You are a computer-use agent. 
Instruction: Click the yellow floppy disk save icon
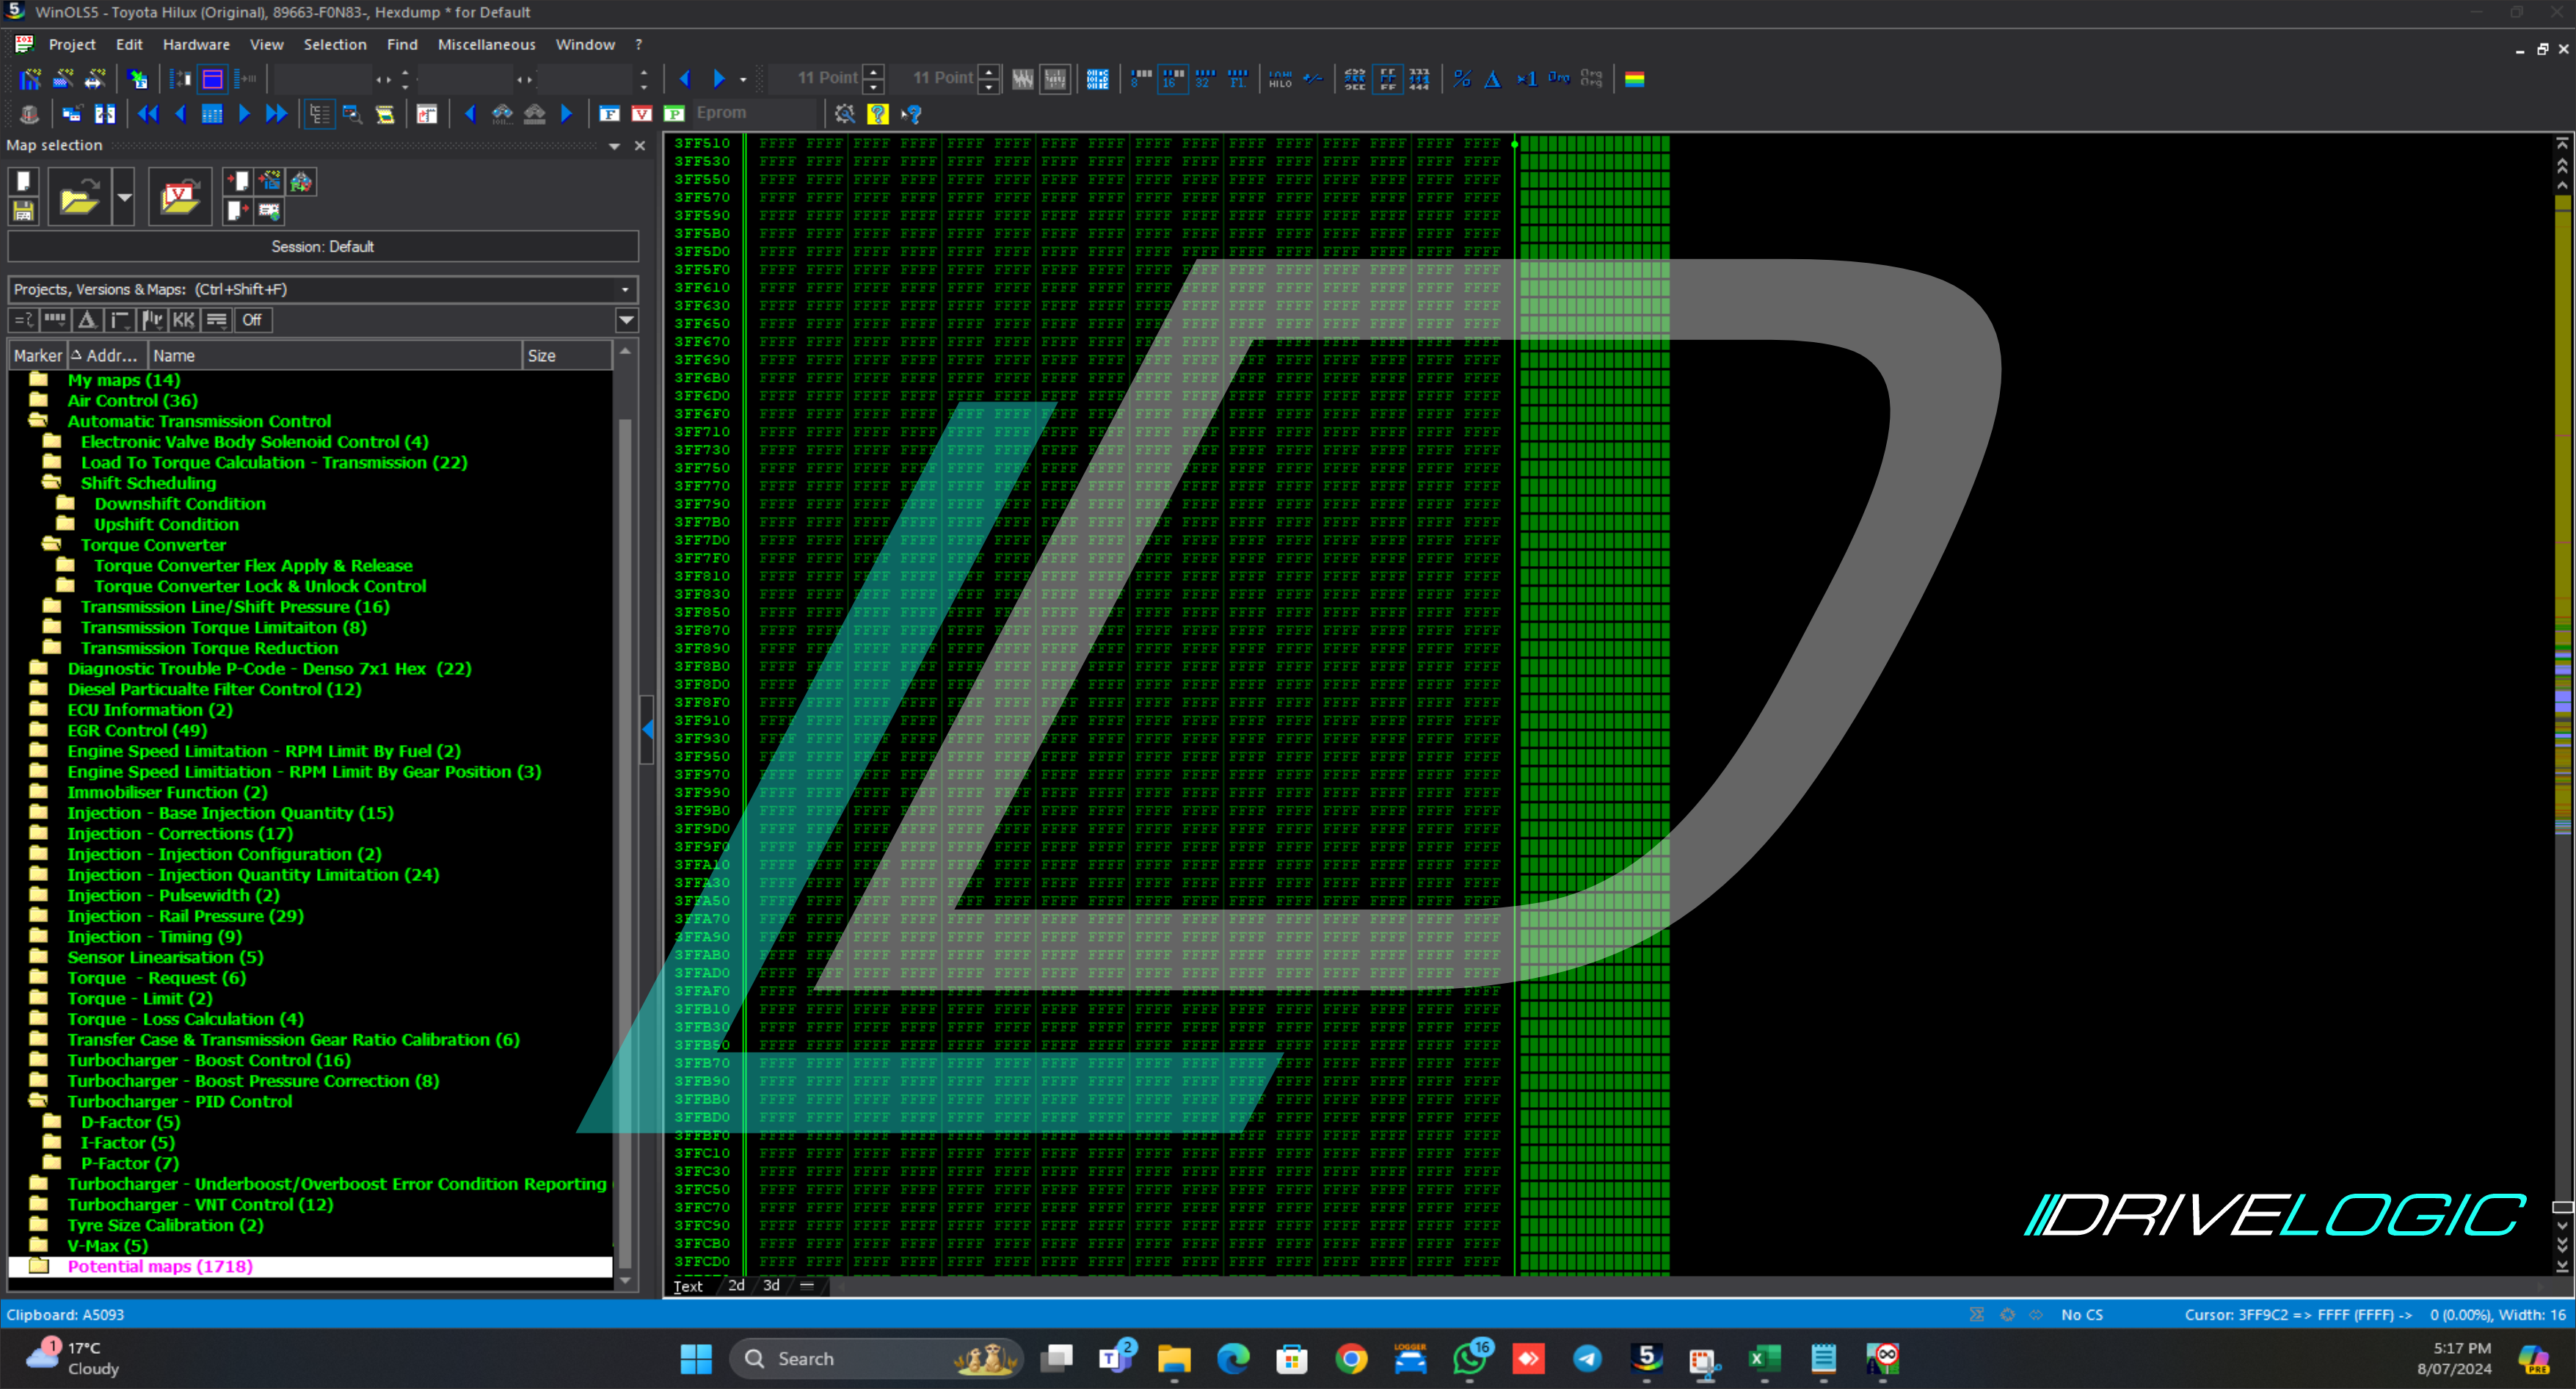23,211
